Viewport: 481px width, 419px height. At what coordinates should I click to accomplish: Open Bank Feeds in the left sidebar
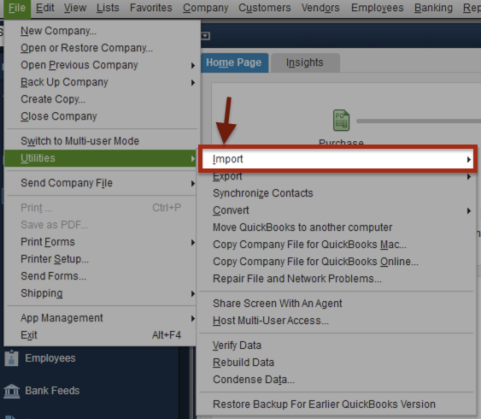tap(41, 391)
